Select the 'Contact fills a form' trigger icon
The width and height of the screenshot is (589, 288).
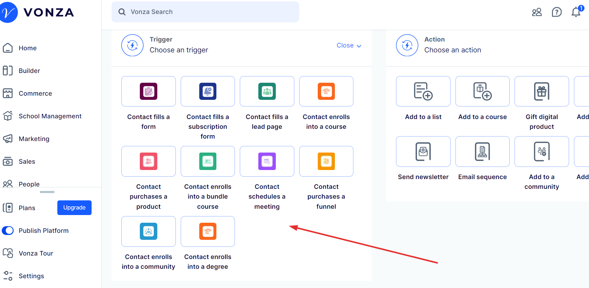[149, 91]
